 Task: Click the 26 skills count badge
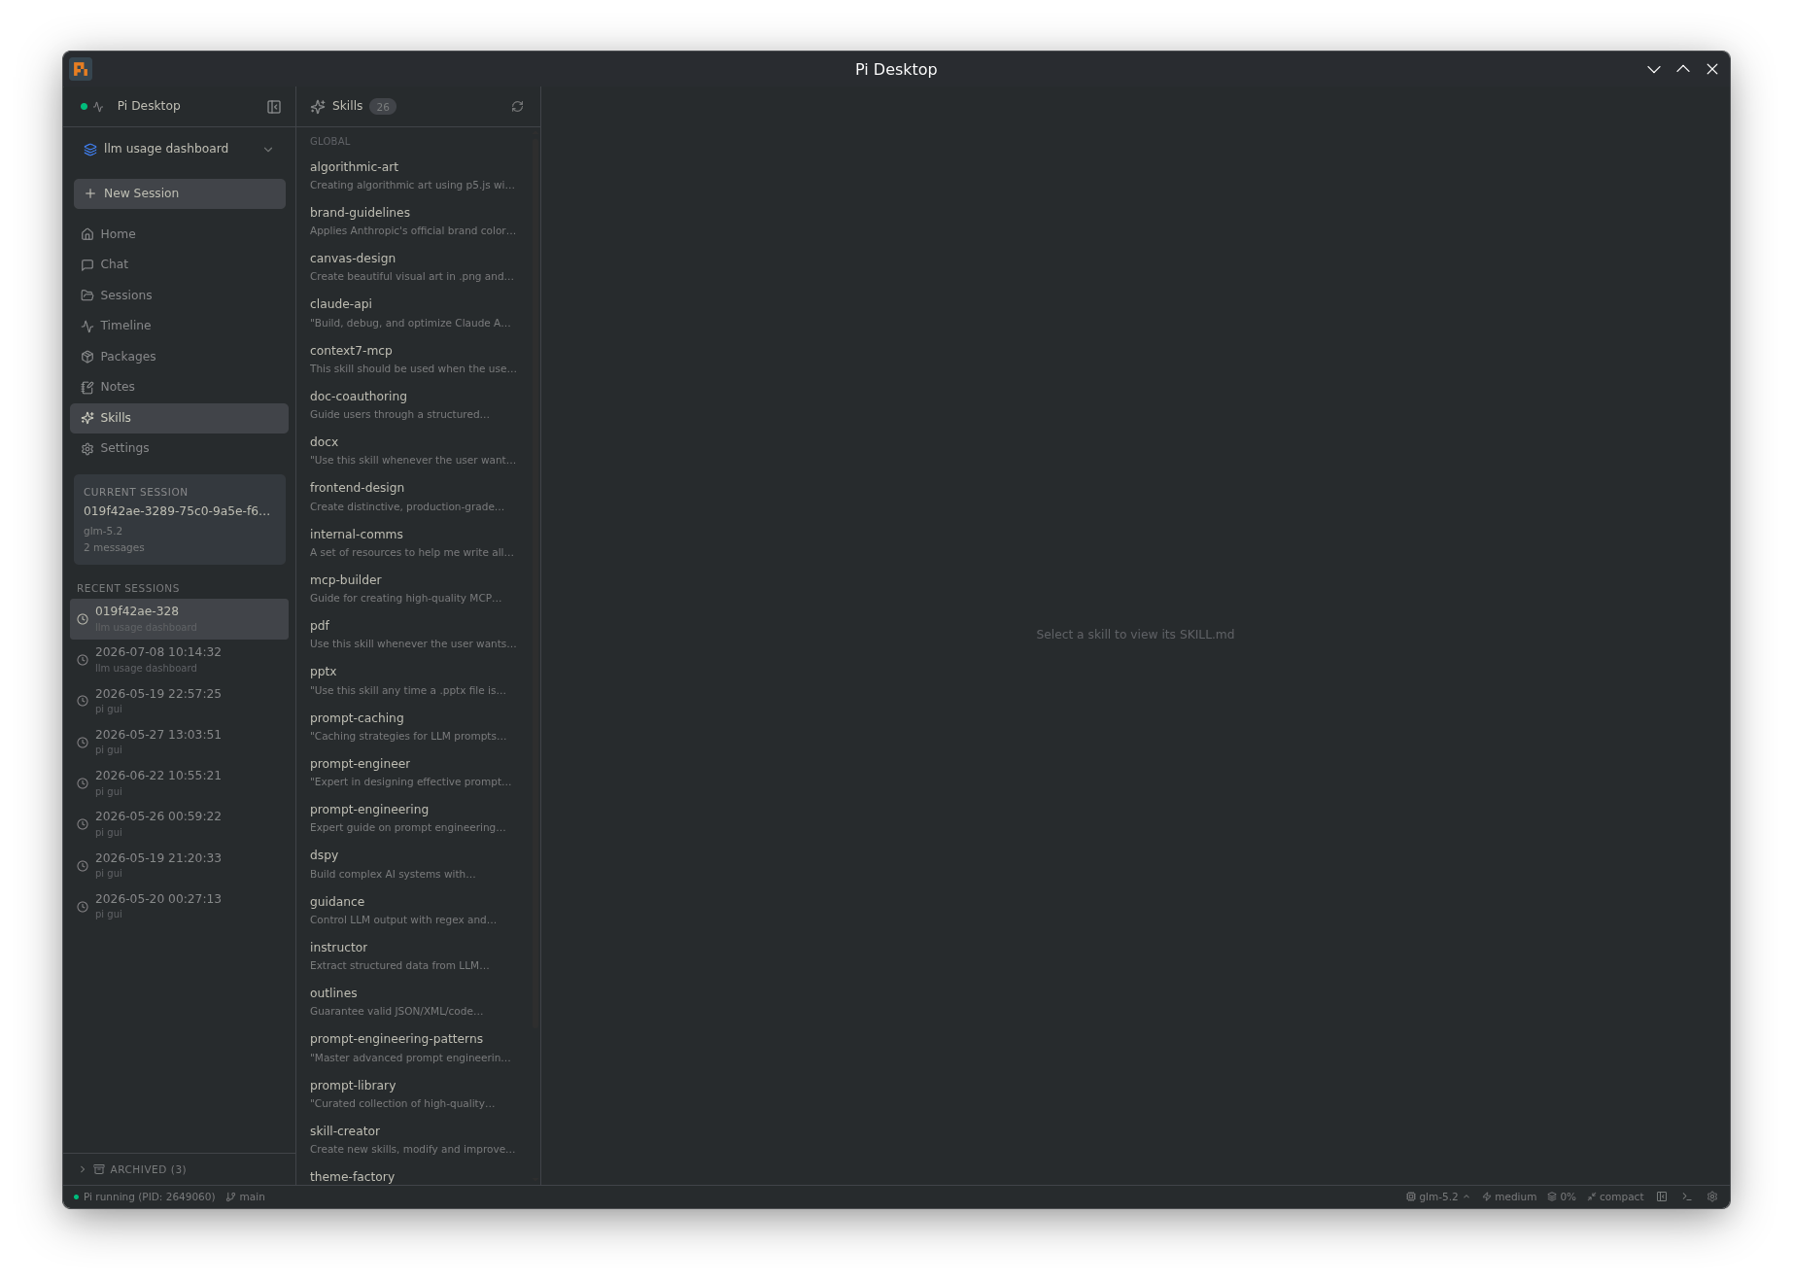pos(383,107)
